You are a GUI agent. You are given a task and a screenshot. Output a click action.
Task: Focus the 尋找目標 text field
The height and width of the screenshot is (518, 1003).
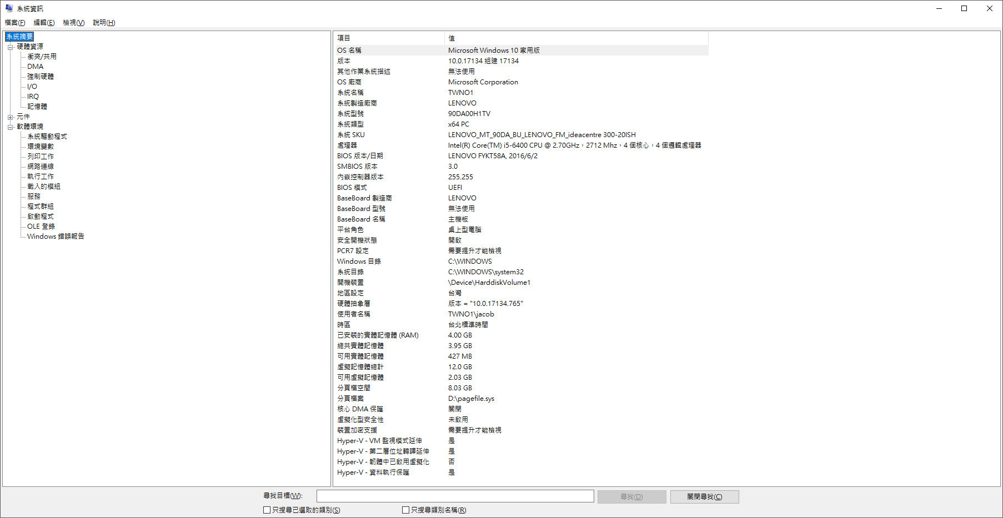click(455, 496)
